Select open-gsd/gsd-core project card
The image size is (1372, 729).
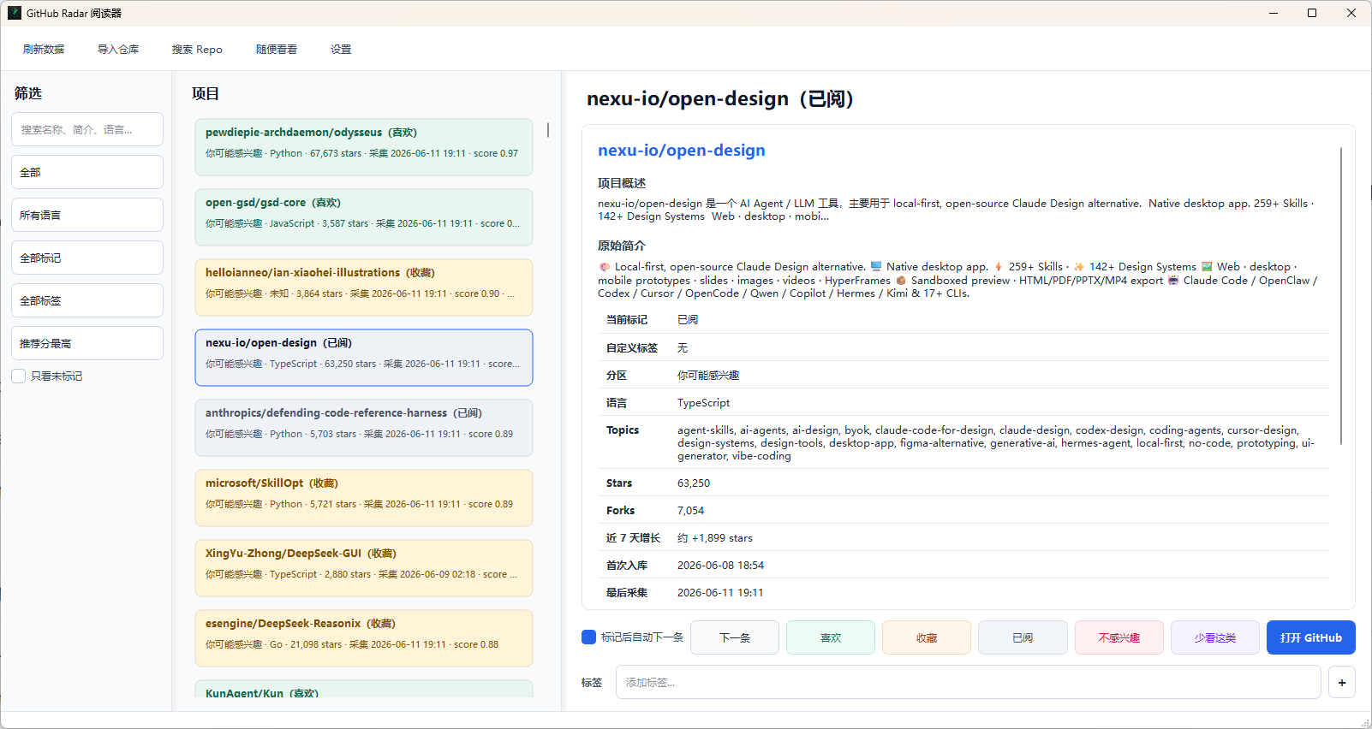(364, 217)
